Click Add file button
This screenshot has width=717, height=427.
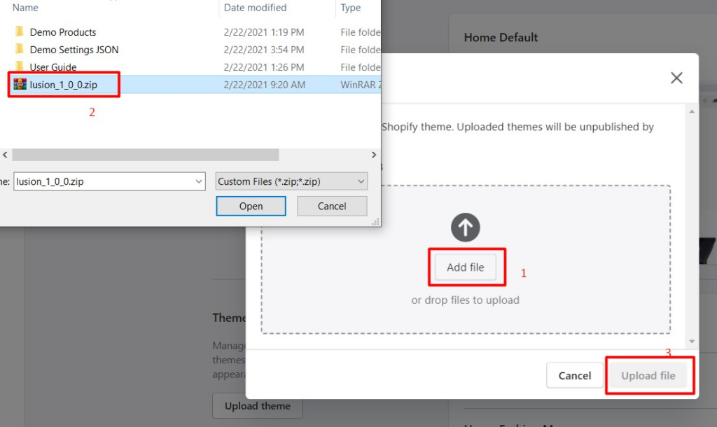466,267
